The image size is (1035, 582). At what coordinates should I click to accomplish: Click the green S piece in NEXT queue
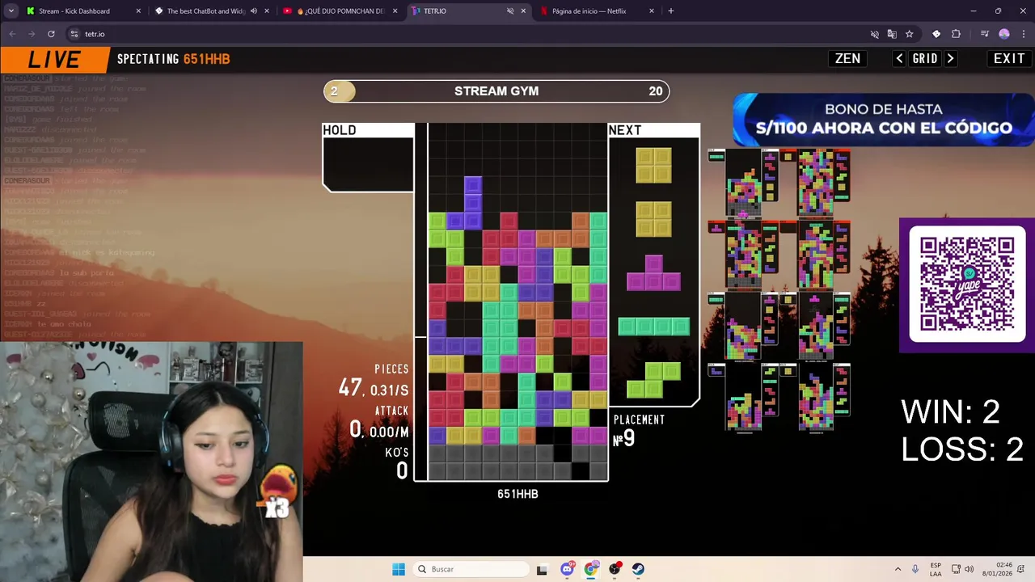(653, 380)
